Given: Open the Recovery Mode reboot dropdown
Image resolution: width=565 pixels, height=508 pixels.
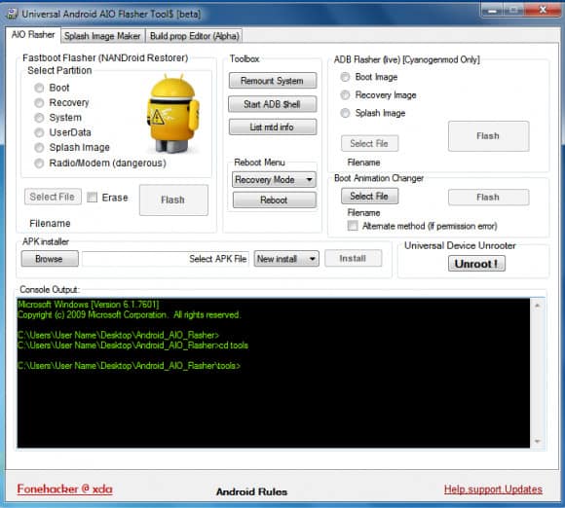Looking at the screenshot, I should [274, 180].
